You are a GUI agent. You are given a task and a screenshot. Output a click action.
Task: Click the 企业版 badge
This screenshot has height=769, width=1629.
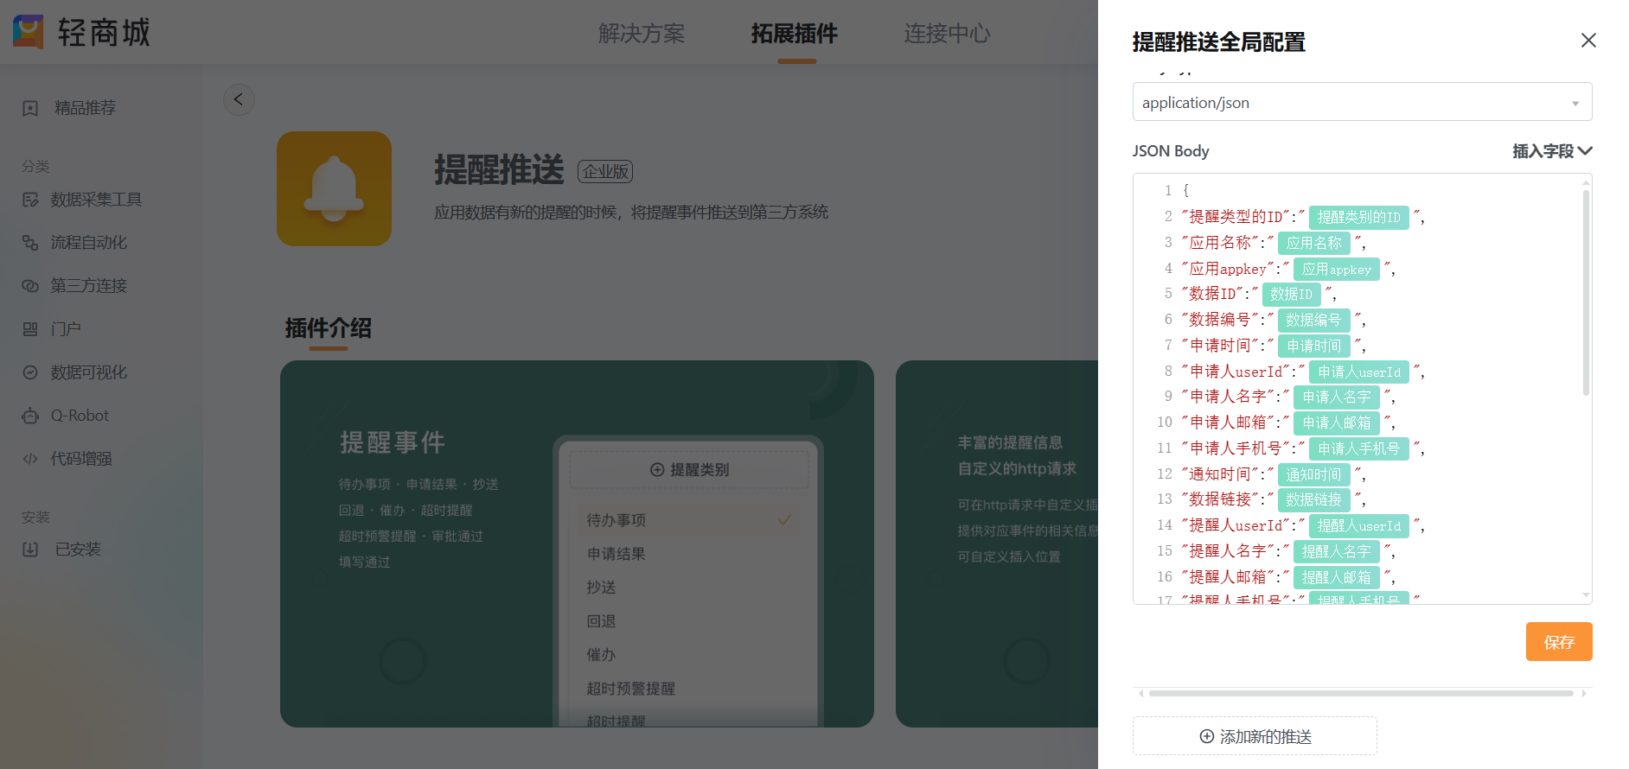click(x=605, y=172)
